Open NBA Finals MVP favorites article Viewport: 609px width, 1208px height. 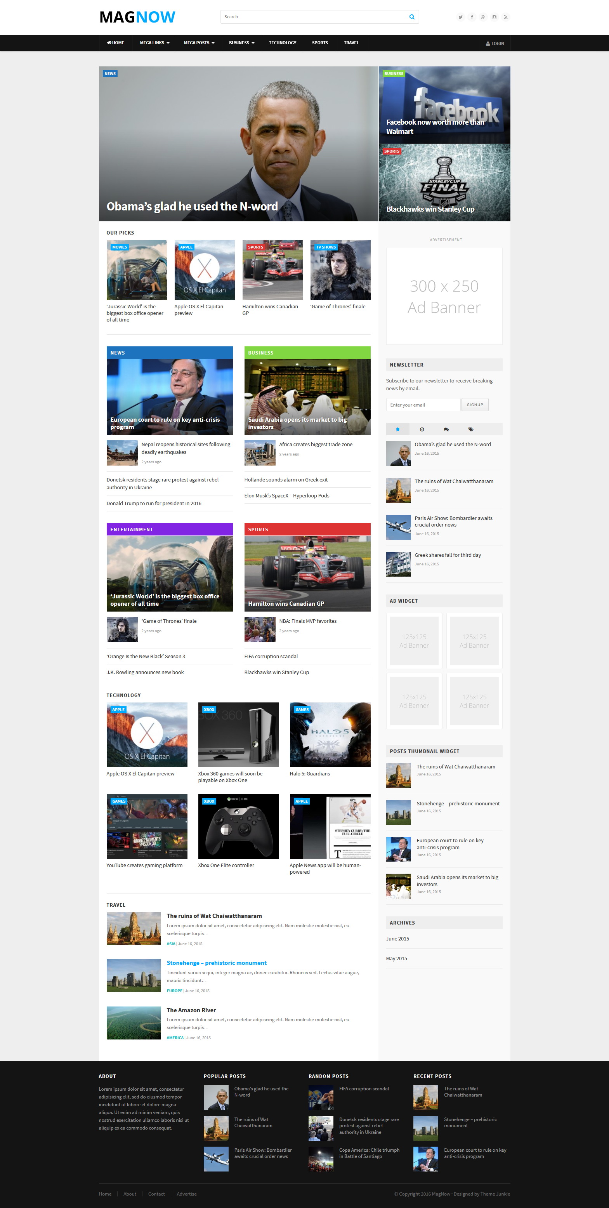[x=308, y=621]
